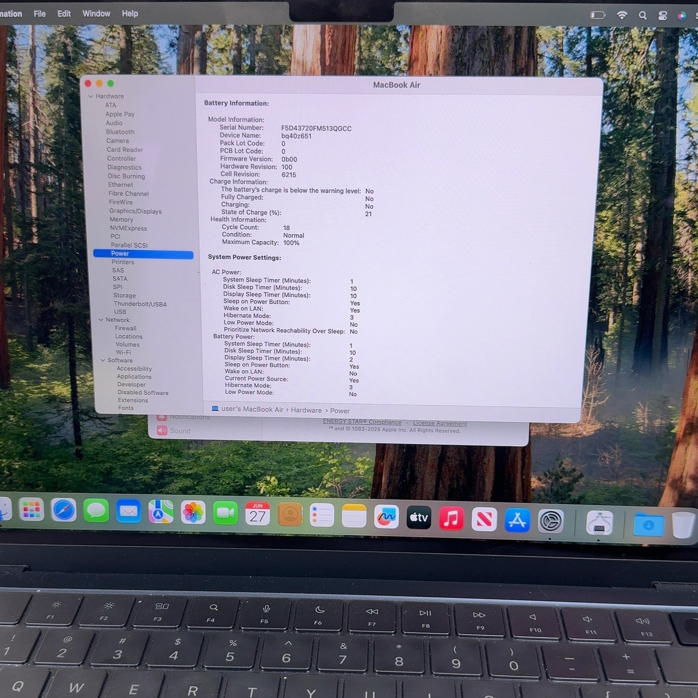
Task: Open Safari from the dock
Action: point(64,510)
